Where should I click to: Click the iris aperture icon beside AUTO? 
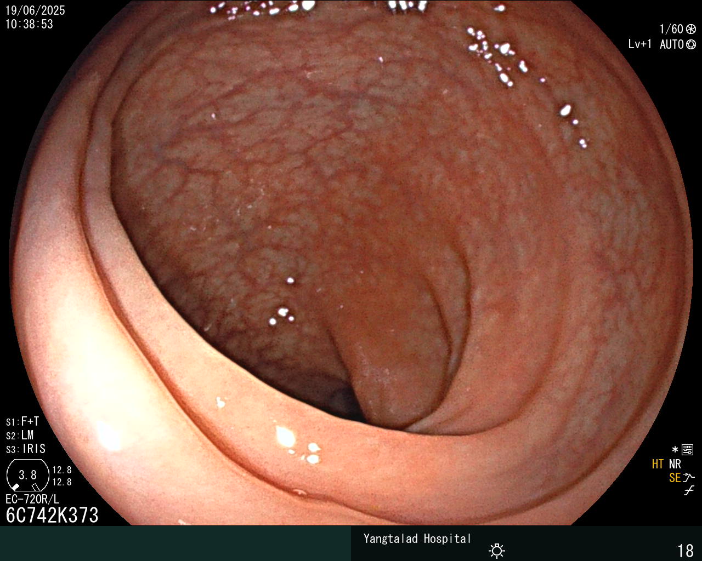691,44
